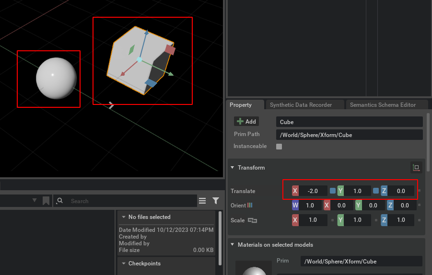This screenshot has height=275, width=432.
Task: Click the red X-axis handle of the gizmo
Action: coord(123,74)
